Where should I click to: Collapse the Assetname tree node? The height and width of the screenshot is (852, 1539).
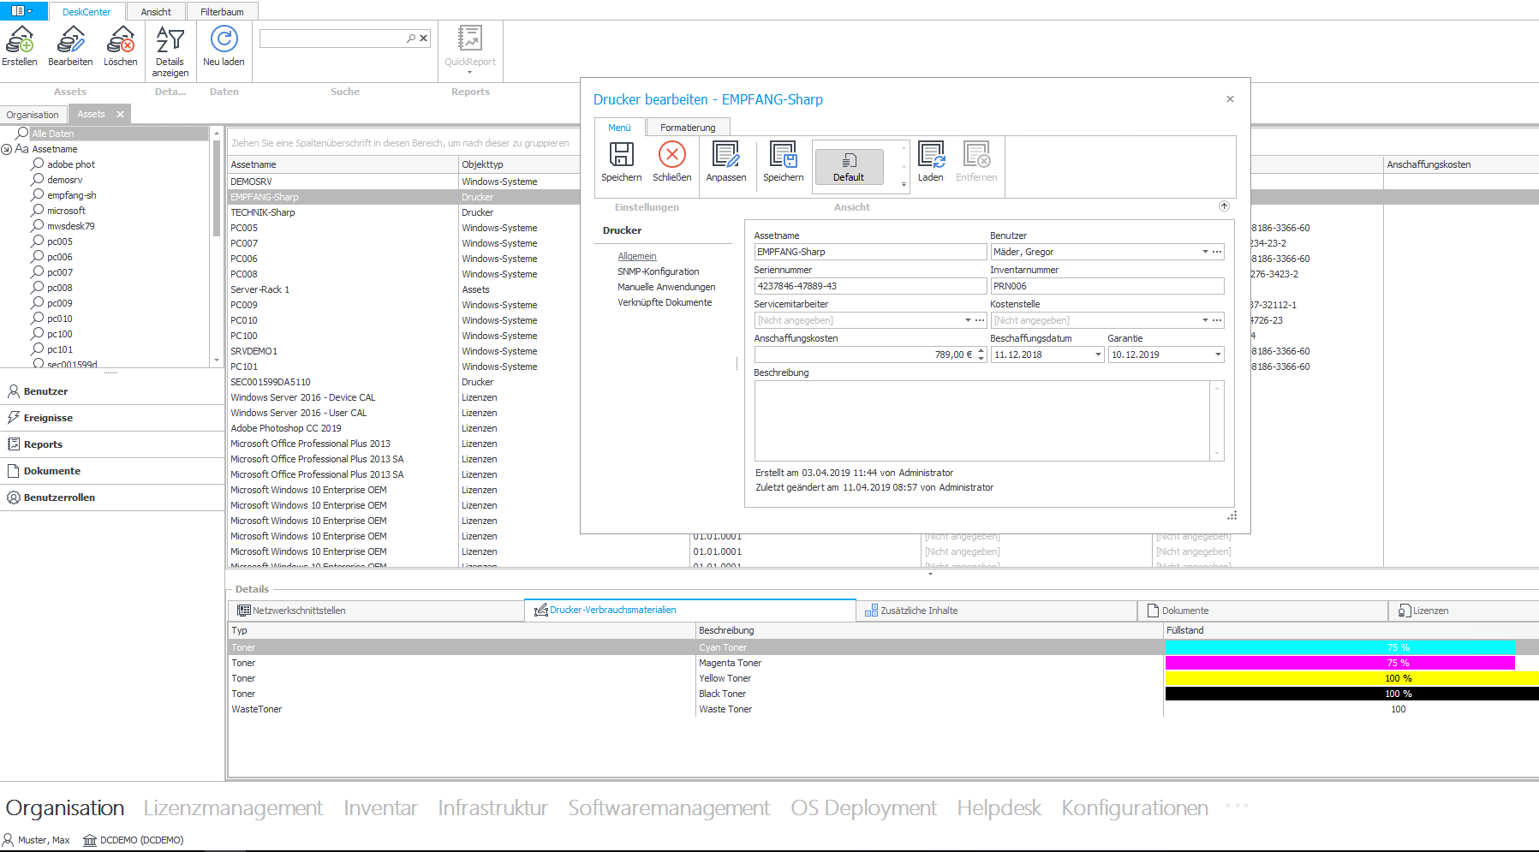pyautogui.click(x=7, y=149)
